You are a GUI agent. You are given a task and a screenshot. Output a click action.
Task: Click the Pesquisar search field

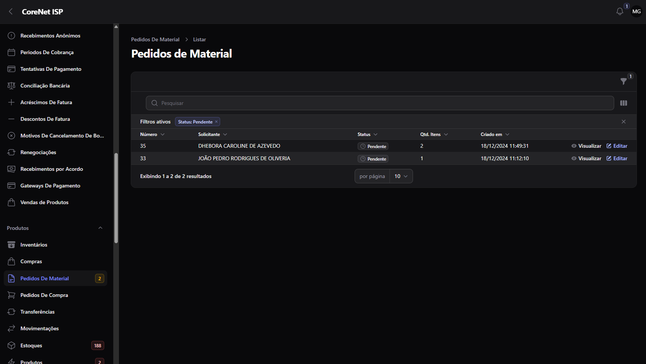[x=380, y=103]
